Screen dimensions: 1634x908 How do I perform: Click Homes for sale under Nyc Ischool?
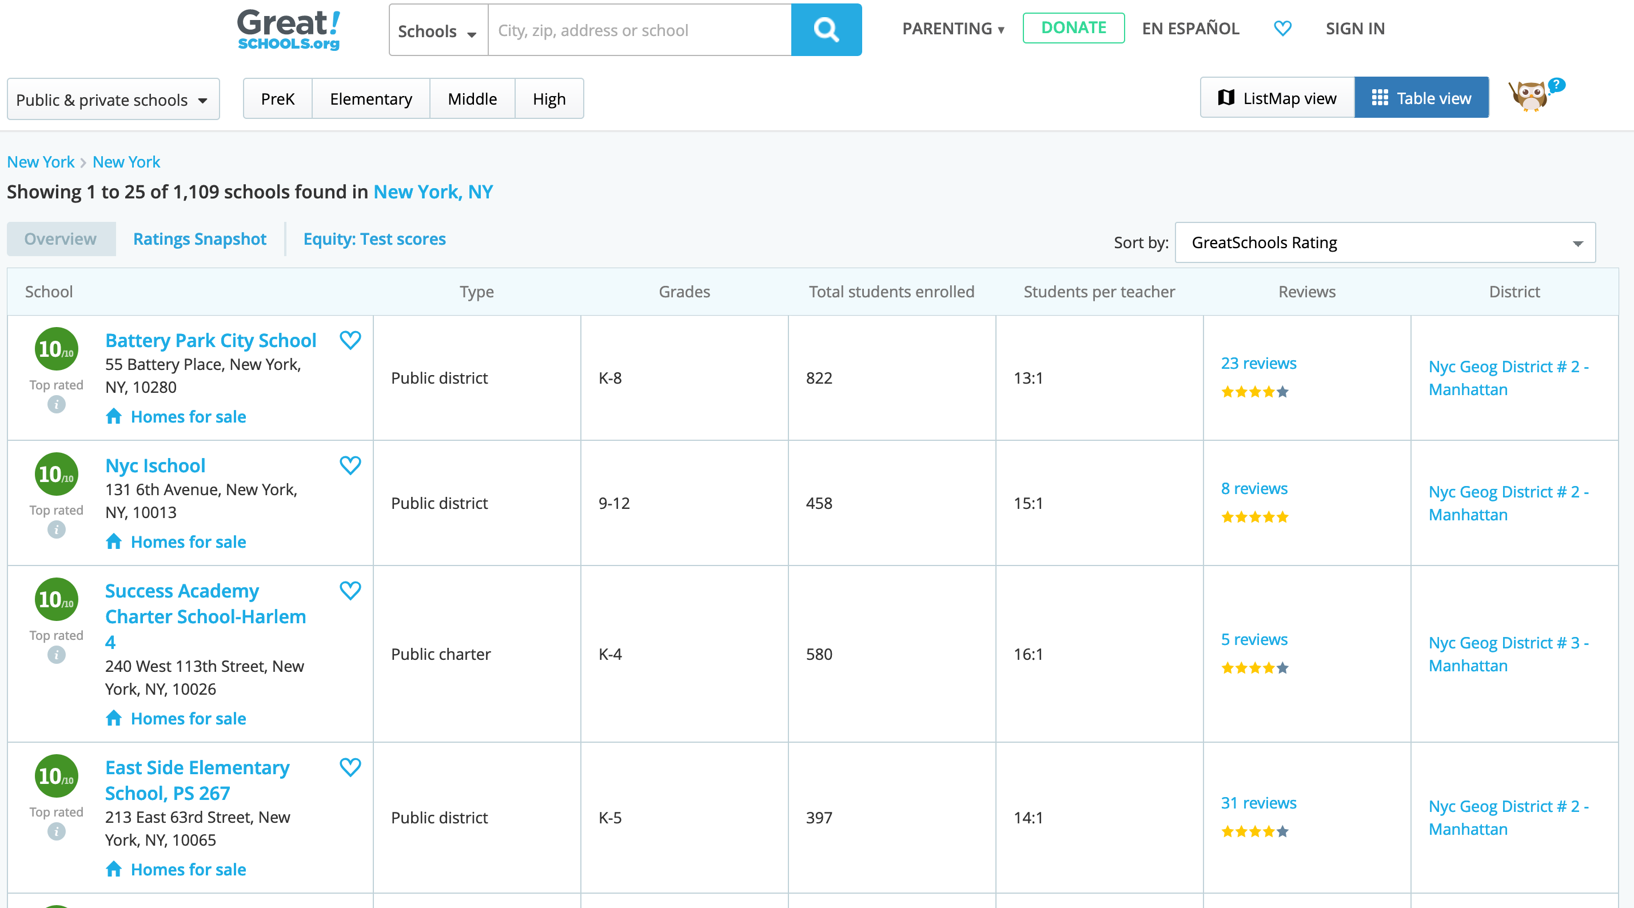pyautogui.click(x=189, y=541)
